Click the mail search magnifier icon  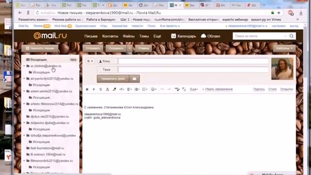[x=292, y=36]
